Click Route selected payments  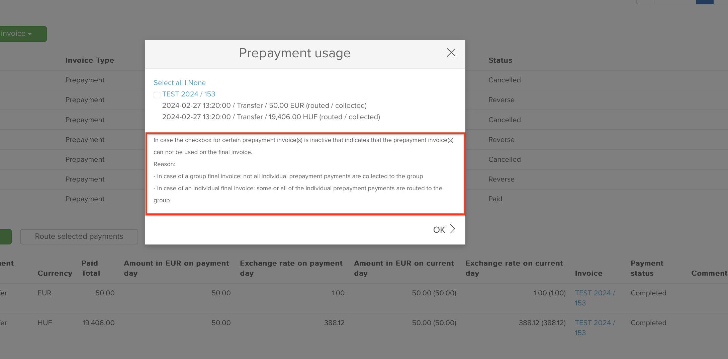pyautogui.click(x=79, y=236)
